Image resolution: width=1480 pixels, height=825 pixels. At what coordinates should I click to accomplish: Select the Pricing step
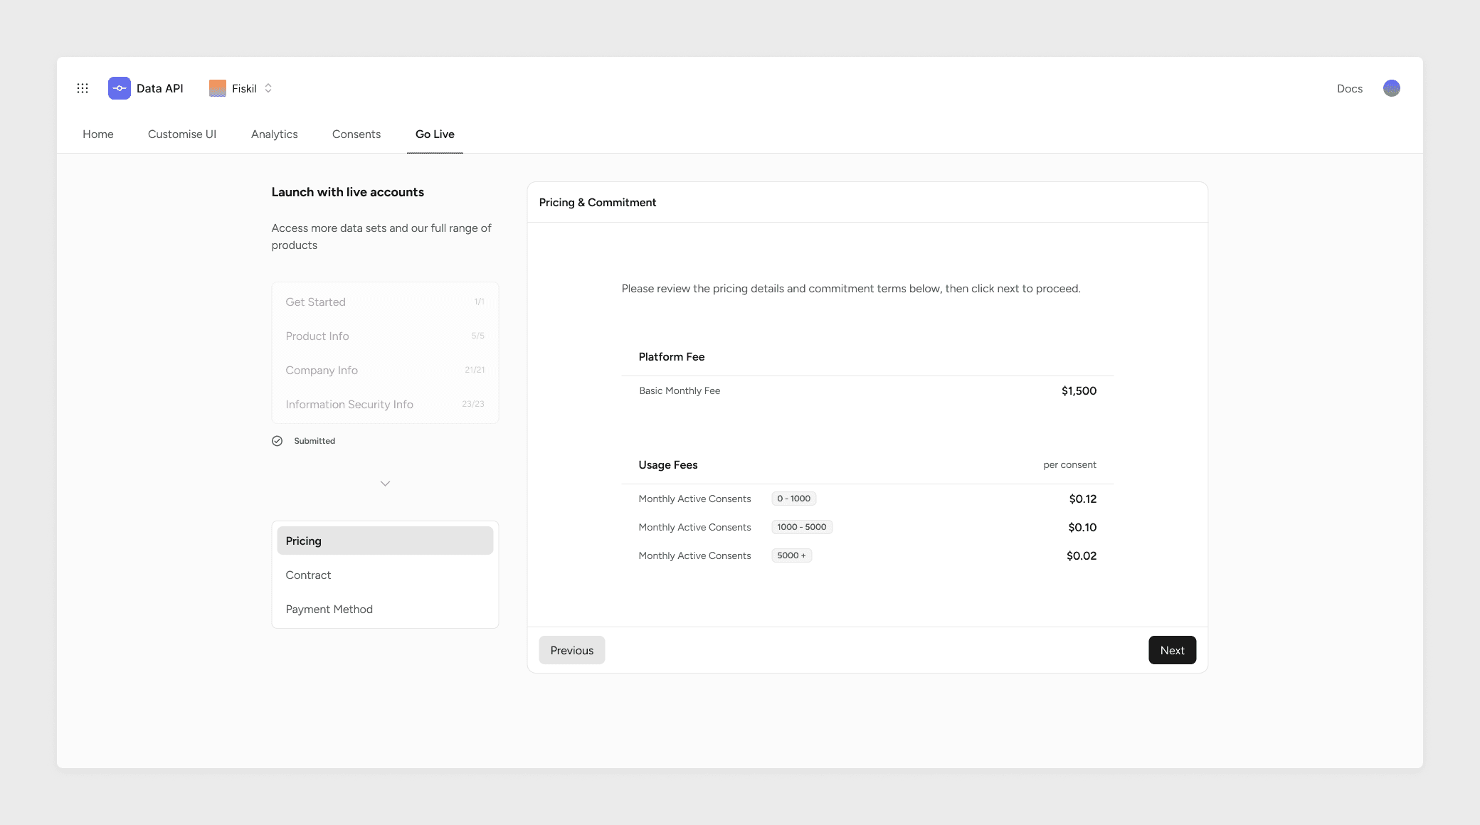(385, 541)
